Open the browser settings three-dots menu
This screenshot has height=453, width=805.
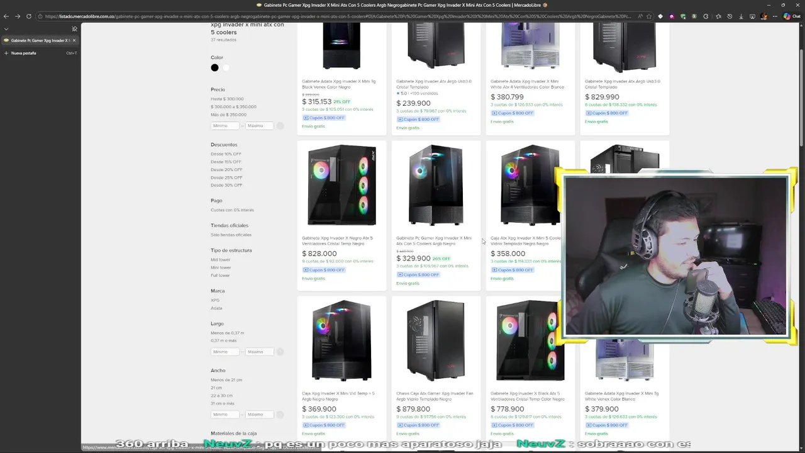click(x=775, y=16)
